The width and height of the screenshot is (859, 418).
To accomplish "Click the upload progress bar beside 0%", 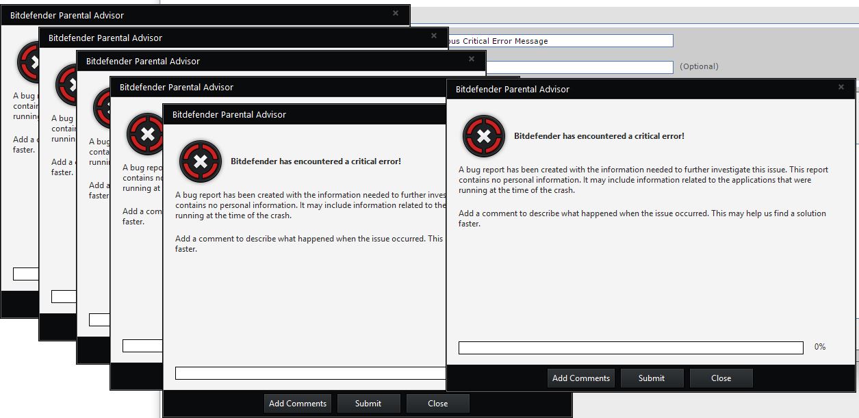I will (630, 348).
